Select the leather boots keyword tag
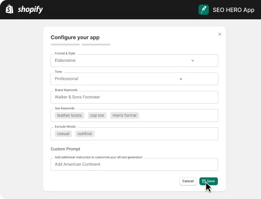 (x=69, y=115)
